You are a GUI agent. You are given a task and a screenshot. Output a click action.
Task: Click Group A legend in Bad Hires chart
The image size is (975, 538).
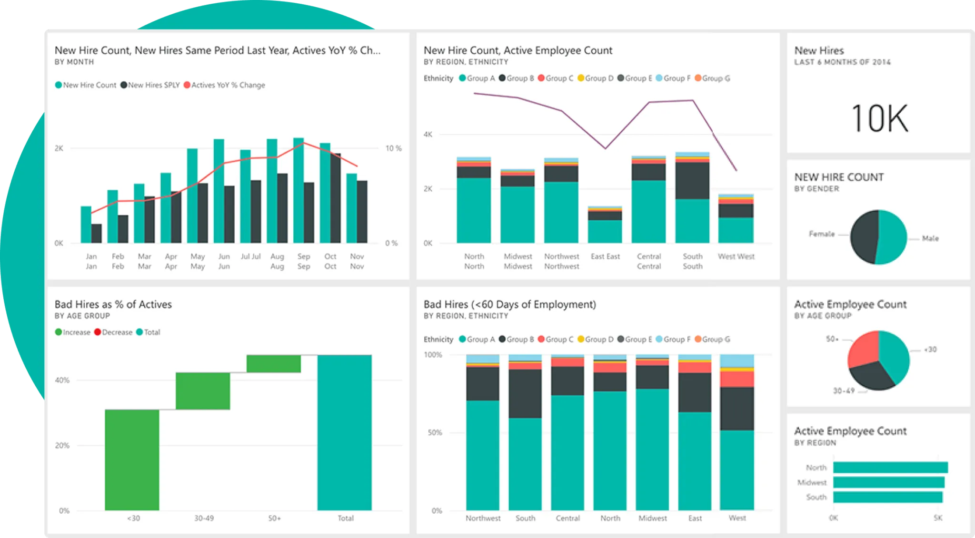coord(477,339)
